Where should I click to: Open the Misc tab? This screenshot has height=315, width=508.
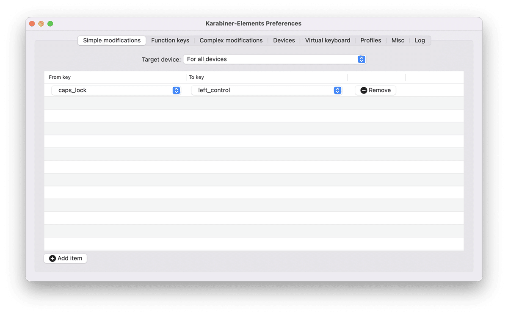[398, 40]
